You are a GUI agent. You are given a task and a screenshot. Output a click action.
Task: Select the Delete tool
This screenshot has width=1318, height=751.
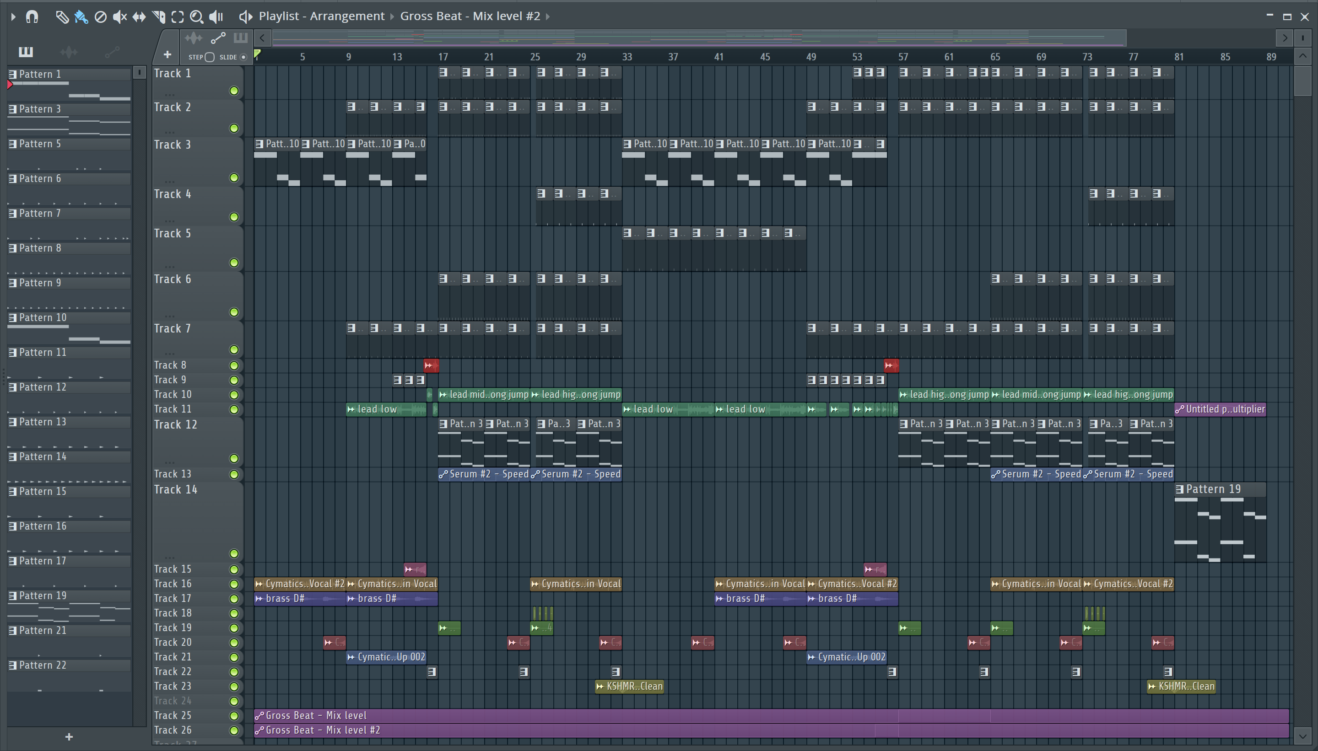[x=101, y=16]
